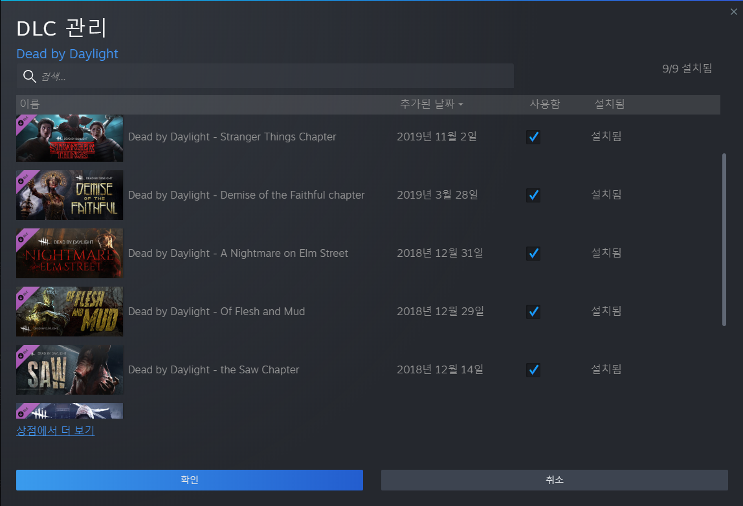Disable the Of Flesh and Mud DLC checkbox
The height and width of the screenshot is (506, 743).
pyautogui.click(x=533, y=312)
